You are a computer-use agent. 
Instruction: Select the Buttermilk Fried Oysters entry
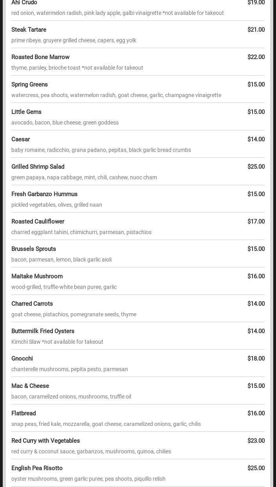43,331
